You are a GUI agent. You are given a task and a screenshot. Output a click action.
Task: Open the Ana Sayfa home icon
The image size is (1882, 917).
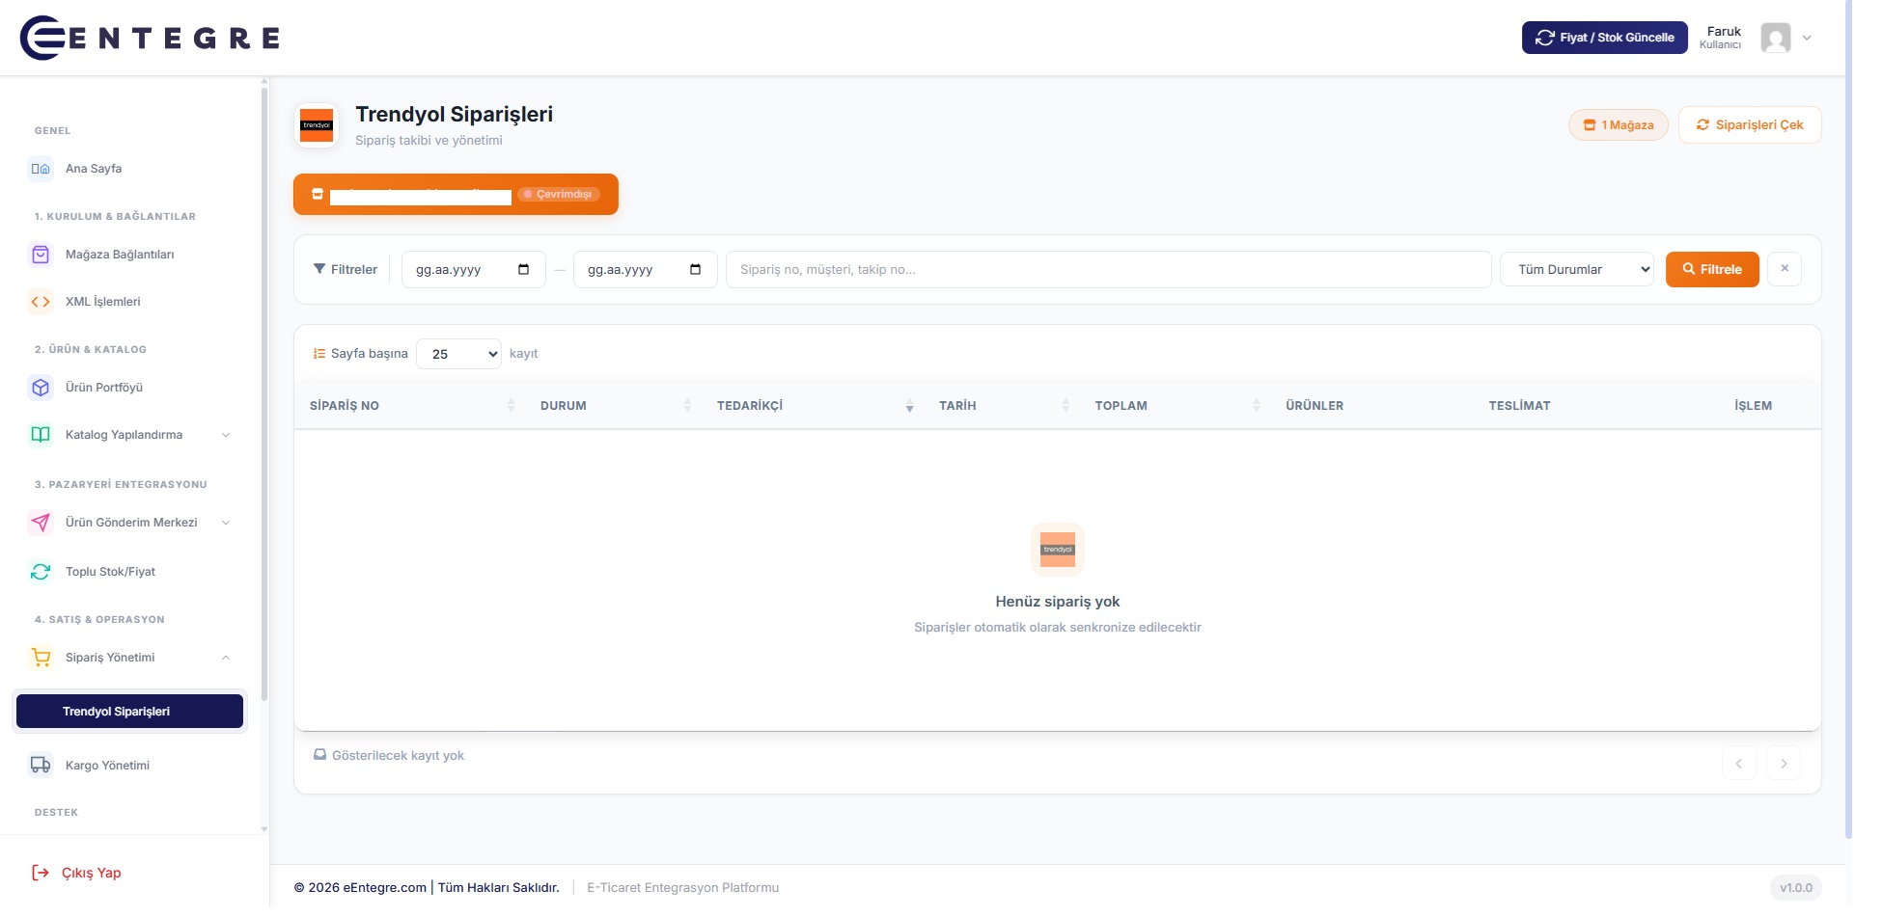(41, 169)
